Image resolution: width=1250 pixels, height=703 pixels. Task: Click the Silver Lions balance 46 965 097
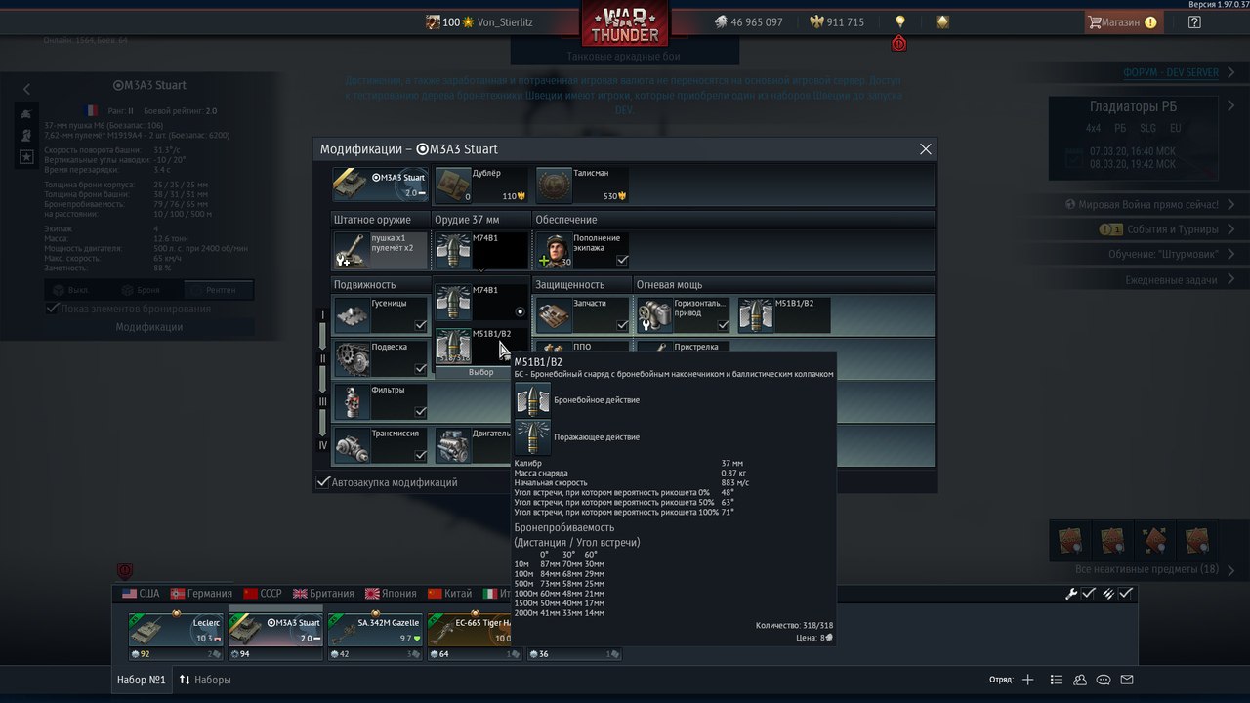(x=747, y=21)
